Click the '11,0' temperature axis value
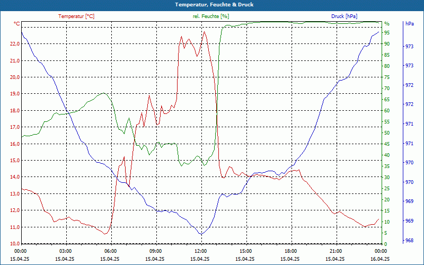This screenshot has width=424, height=265. click(15, 227)
